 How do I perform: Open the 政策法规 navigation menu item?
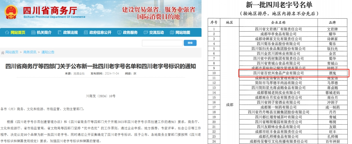[70, 33]
